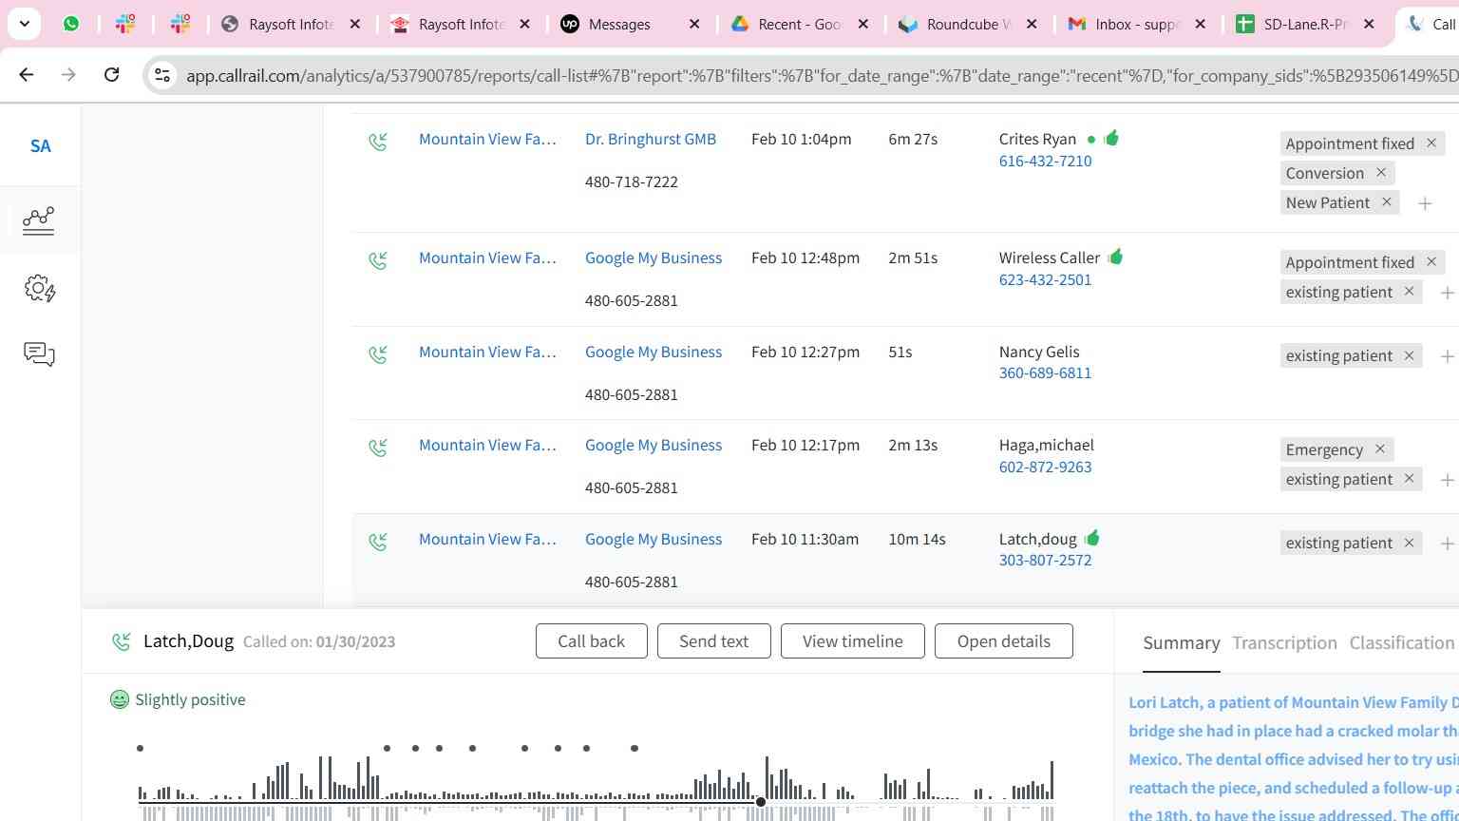Viewport: 1459px width, 821px height.
Task: Click thumbs-up lead icon for Crites Ryan
Action: (1111, 138)
